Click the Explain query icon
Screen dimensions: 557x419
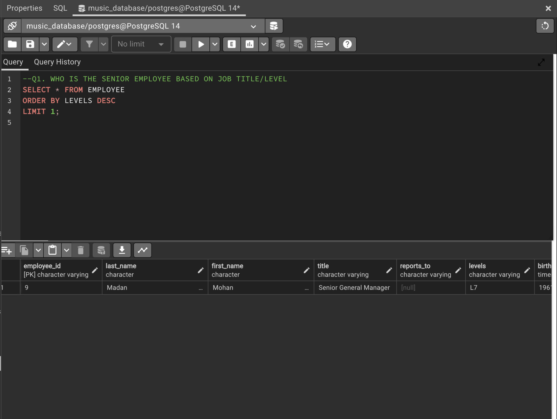point(232,44)
